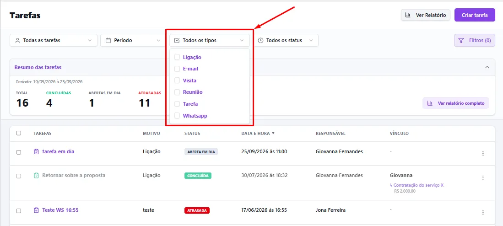Click completed clipboard icon beside Retornar sobre a proposta
The height and width of the screenshot is (226, 503).
[x=36, y=175]
